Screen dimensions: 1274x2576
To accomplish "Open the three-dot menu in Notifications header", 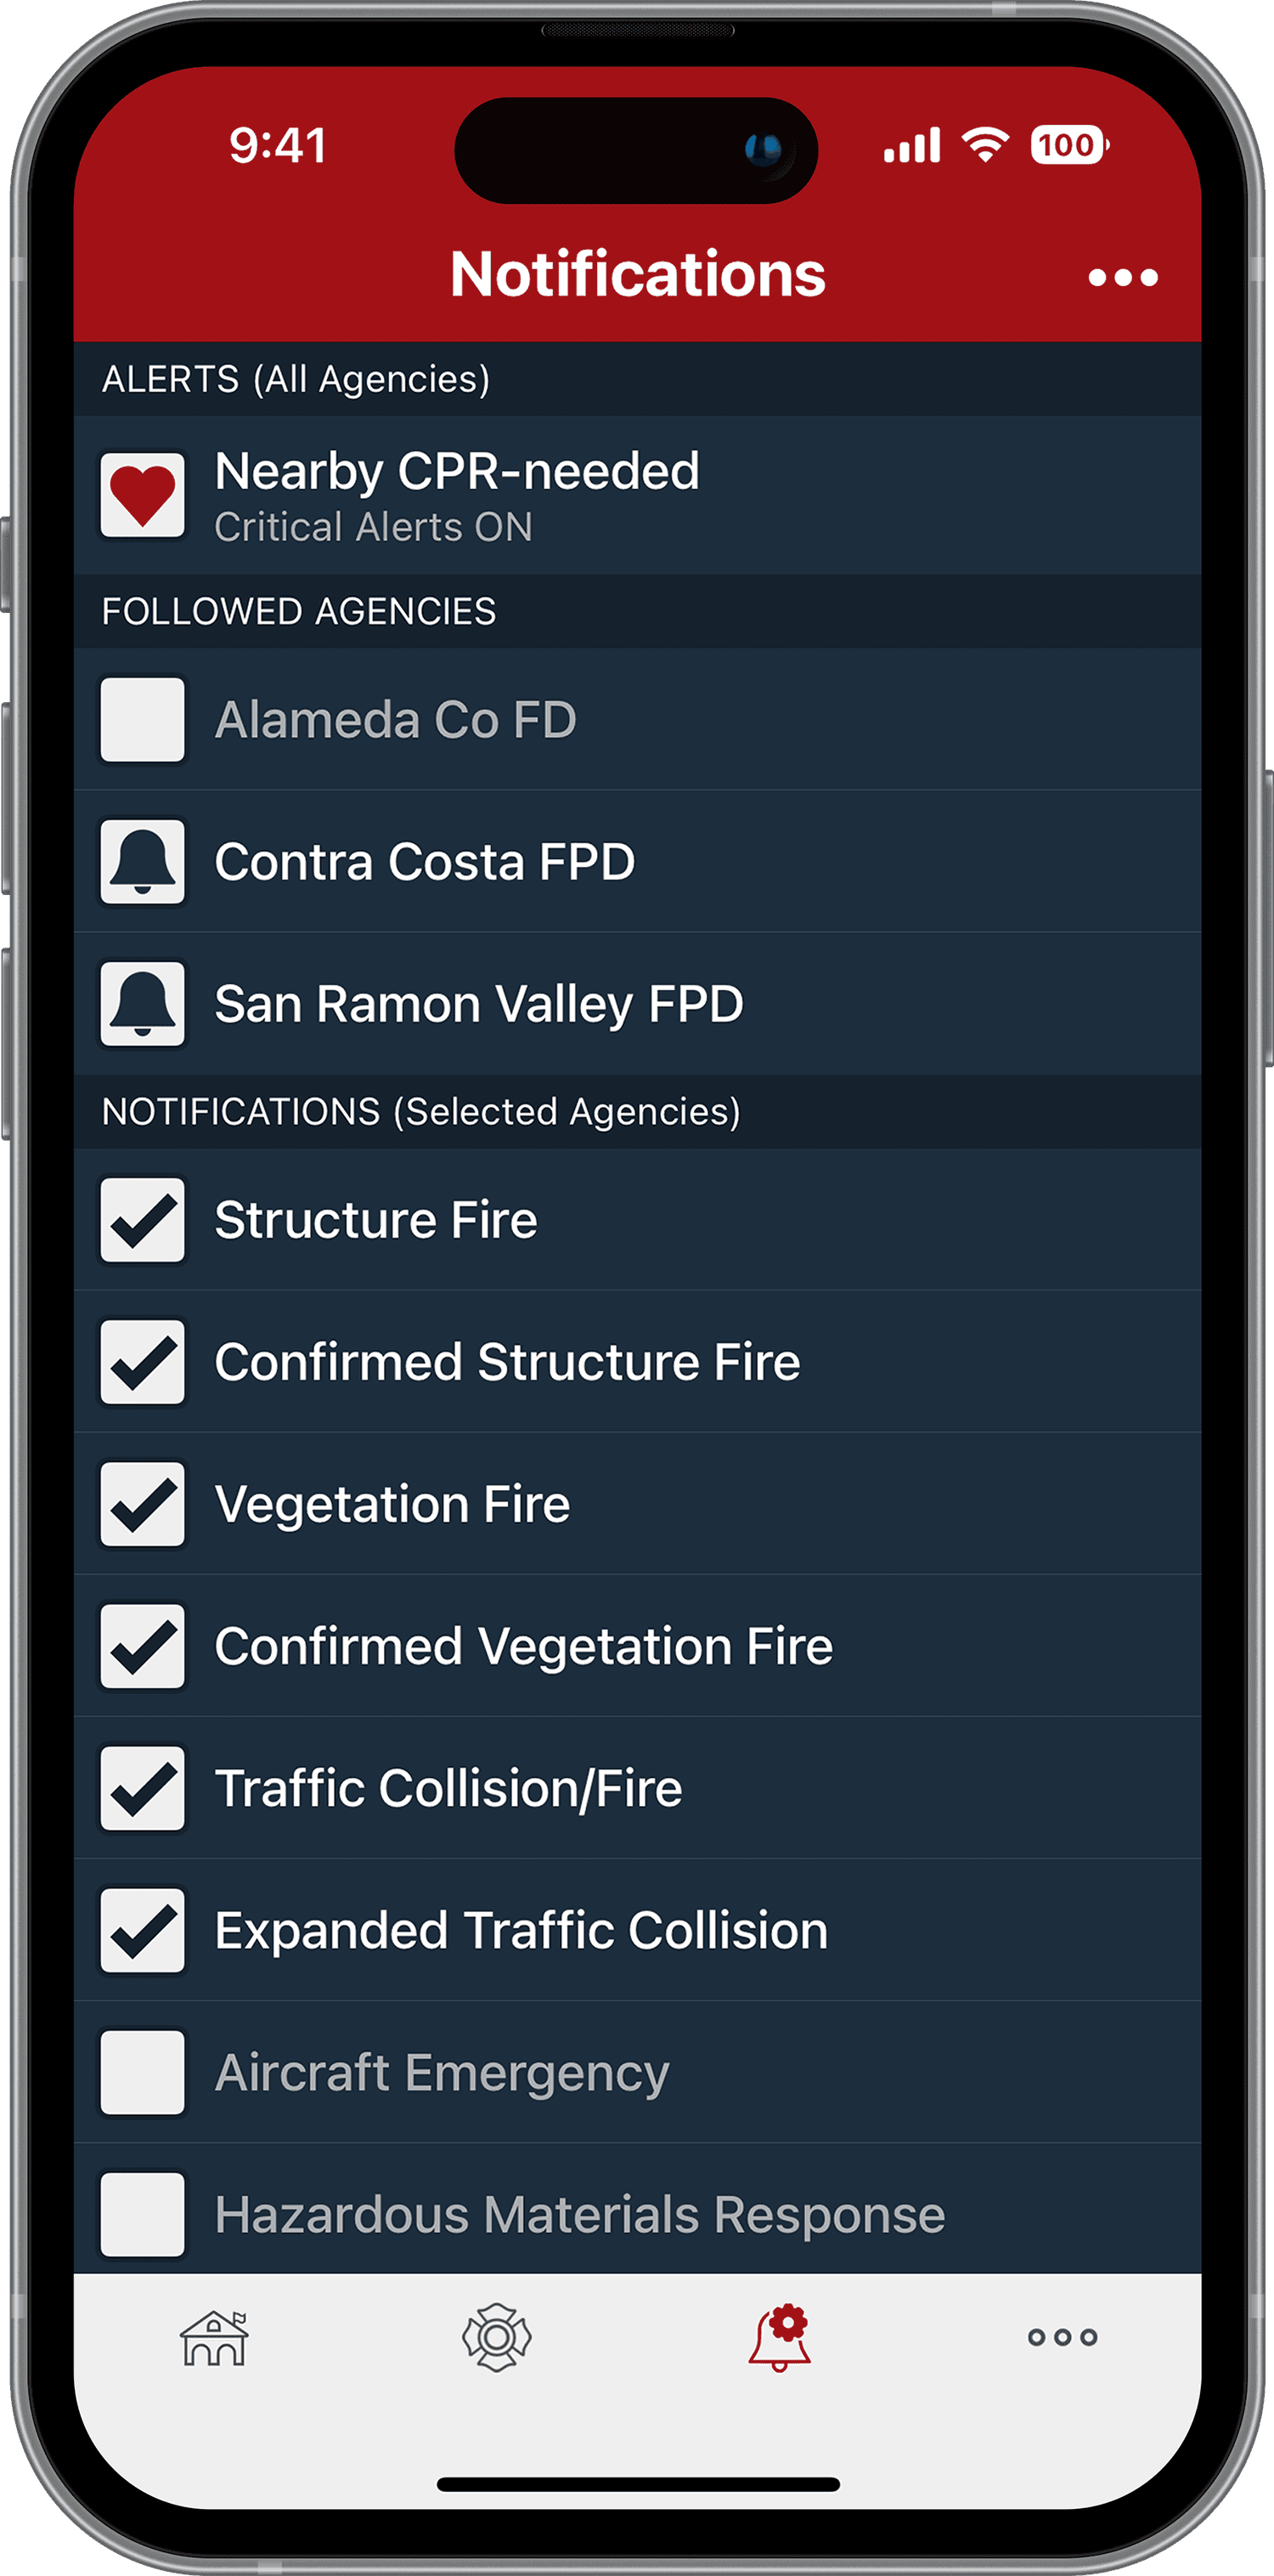I will pyautogui.click(x=1122, y=277).
